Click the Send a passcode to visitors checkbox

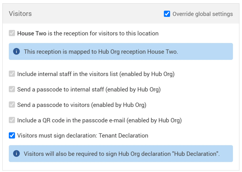point(12,105)
